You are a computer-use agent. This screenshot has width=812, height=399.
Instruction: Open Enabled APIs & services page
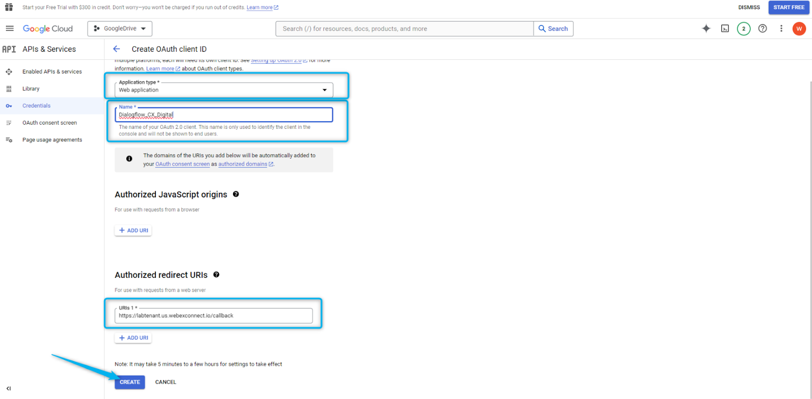click(52, 71)
